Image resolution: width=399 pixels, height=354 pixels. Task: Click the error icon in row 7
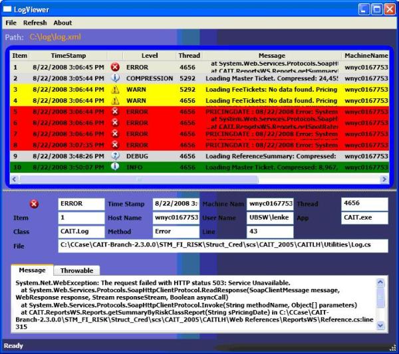(115, 133)
